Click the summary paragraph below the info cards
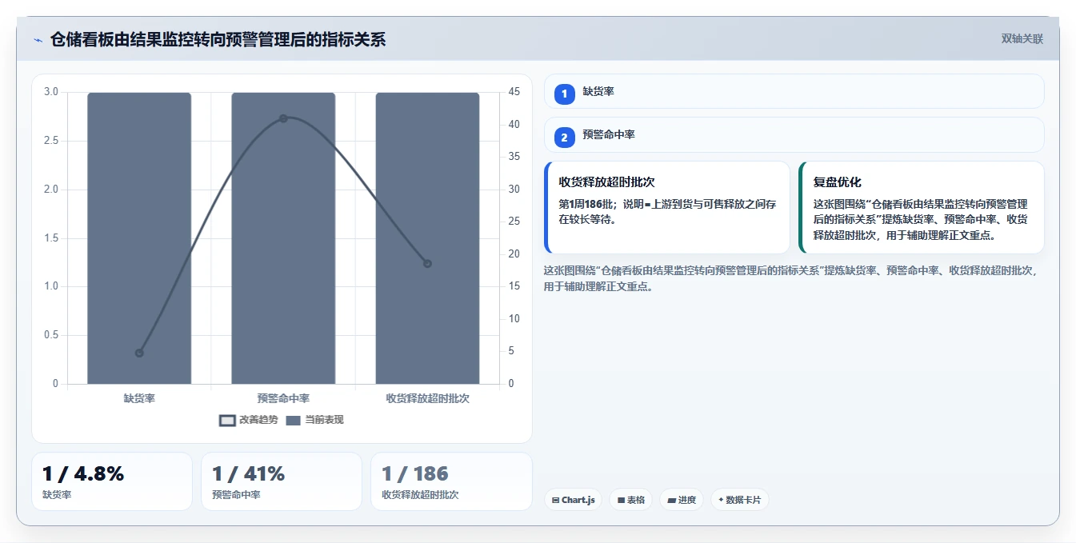Image resolution: width=1076 pixels, height=543 pixels. point(790,278)
